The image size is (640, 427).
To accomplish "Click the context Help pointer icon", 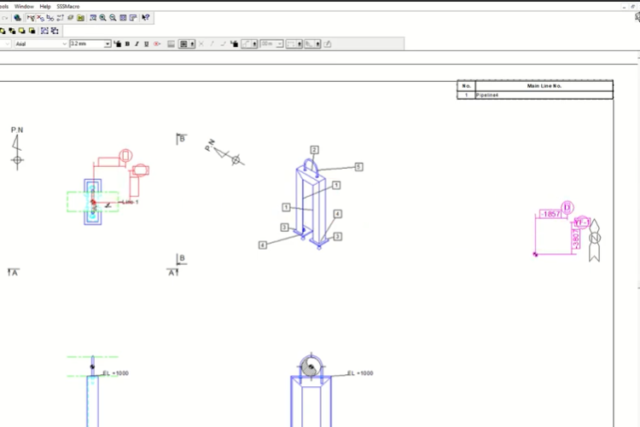I will 146,18.
